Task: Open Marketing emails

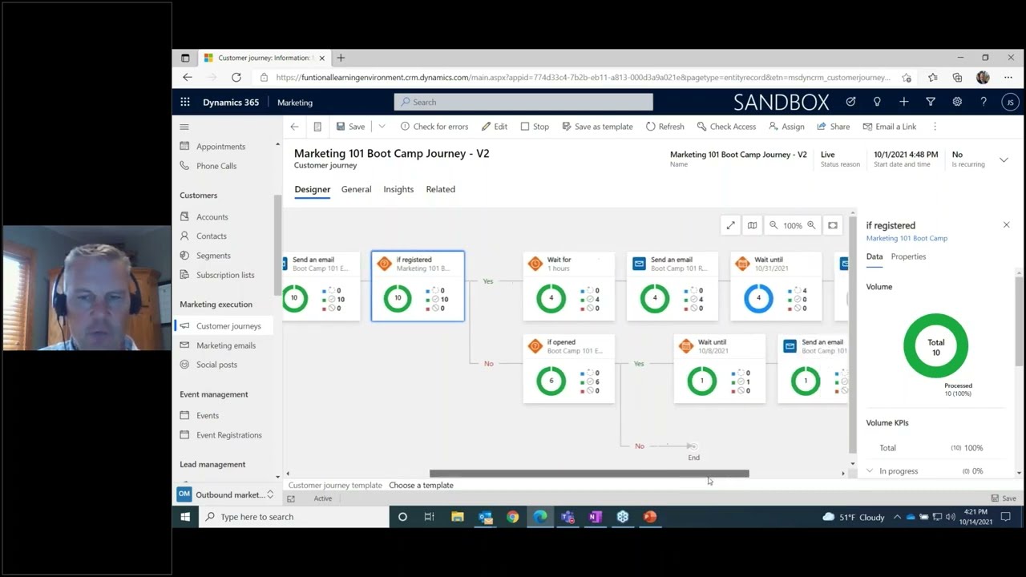Action: pos(225,345)
